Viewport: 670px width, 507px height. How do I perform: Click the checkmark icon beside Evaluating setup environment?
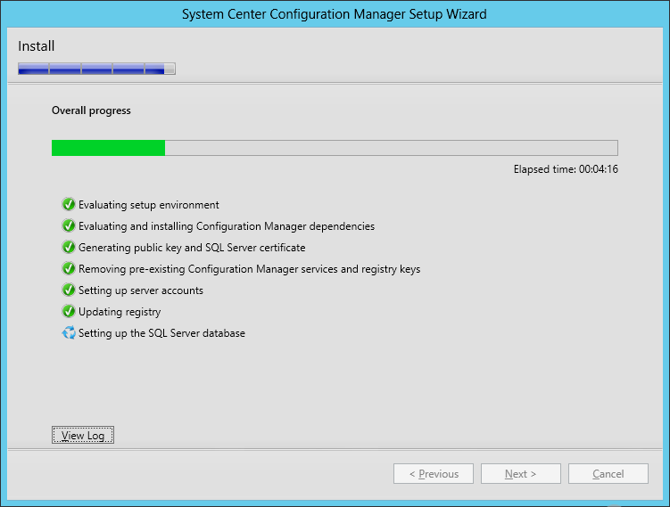tap(69, 204)
